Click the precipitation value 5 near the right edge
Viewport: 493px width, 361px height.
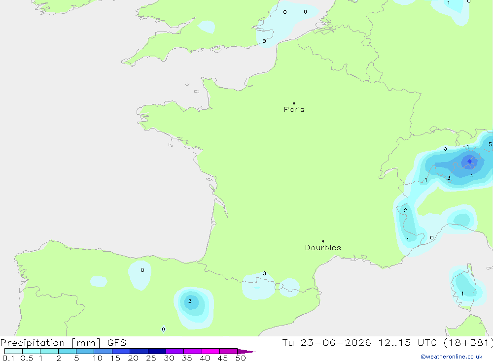coord(490,144)
